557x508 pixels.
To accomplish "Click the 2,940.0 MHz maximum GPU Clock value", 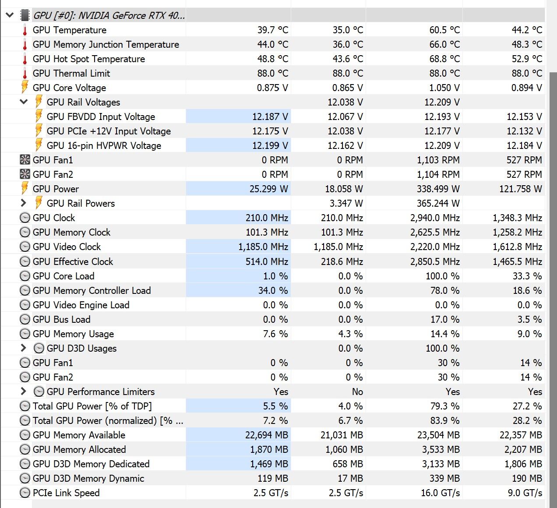I will tap(435, 218).
